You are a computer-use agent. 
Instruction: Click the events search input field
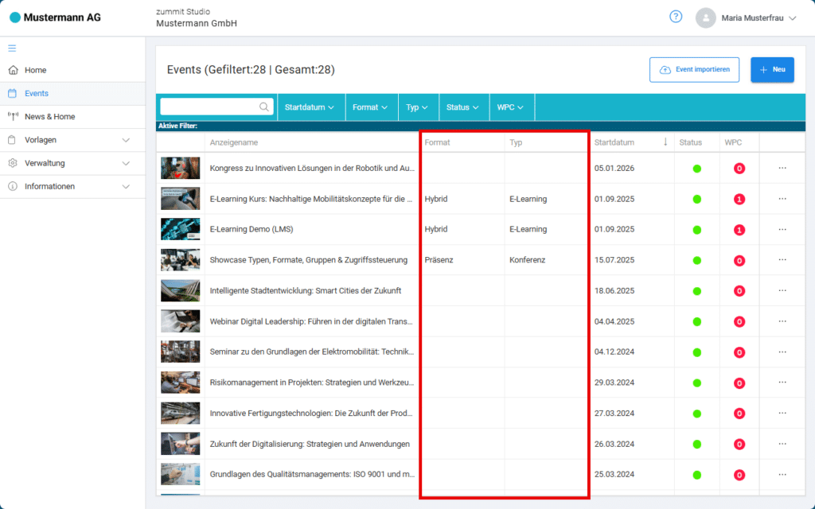click(x=210, y=107)
